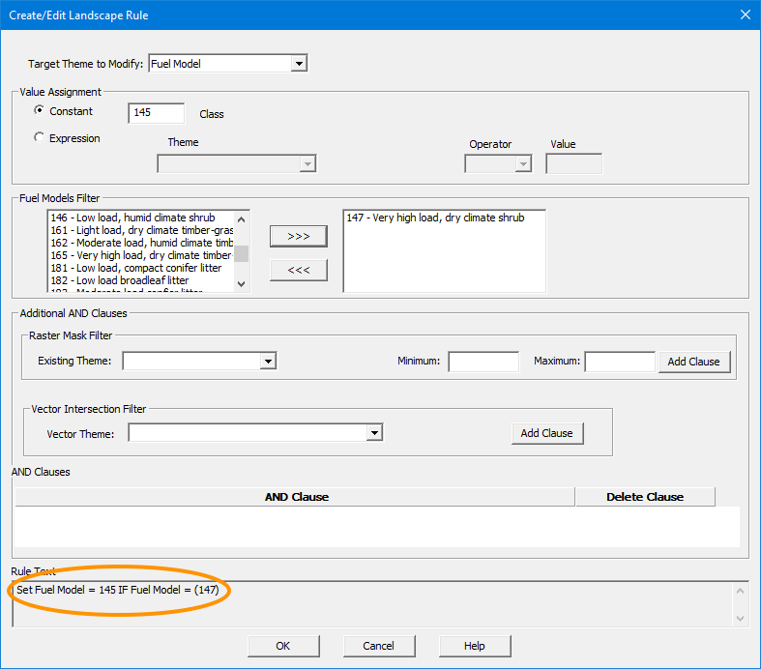Click the Value input field

pos(573,164)
